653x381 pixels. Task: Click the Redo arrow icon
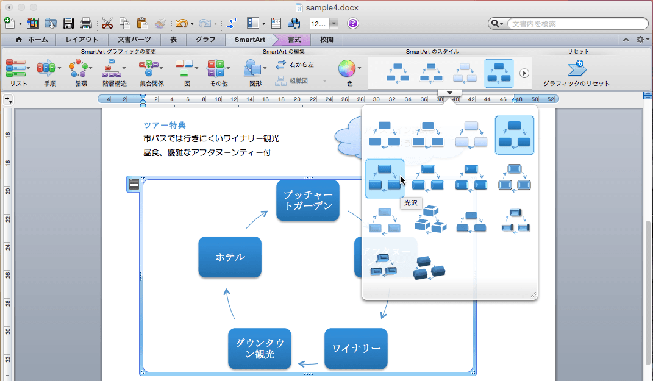pos(204,23)
